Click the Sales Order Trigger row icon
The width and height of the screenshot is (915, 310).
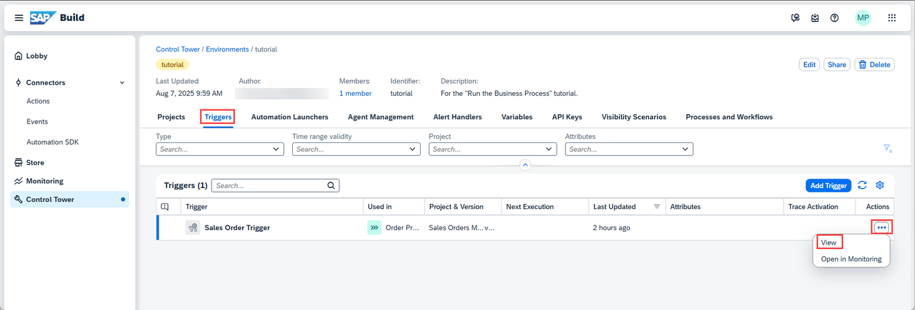tap(193, 227)
